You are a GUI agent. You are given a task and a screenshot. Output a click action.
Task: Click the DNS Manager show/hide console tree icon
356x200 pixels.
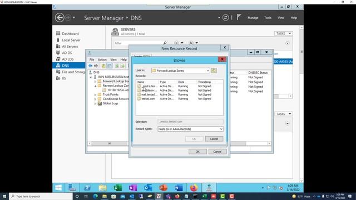point(110,66)
